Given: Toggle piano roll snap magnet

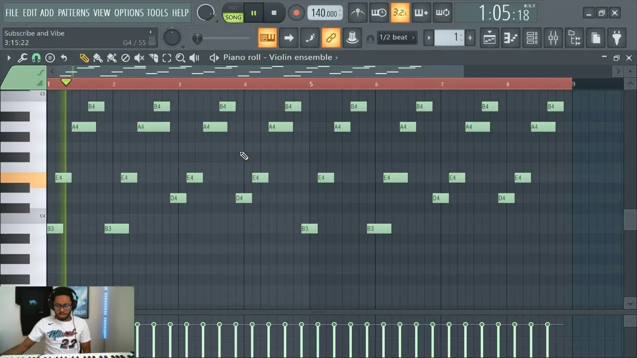Looking at the screenshot, I should 36,58.
